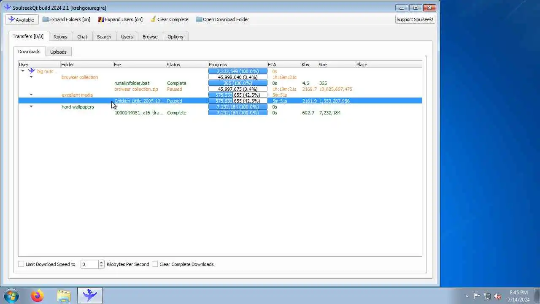This screenshot has height=304, width=540.
Task: Sort by the File column header
Action: click(x=140, y=65)
